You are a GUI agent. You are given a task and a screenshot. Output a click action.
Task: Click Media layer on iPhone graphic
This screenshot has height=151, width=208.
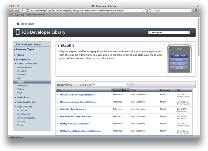pos(179,60)
